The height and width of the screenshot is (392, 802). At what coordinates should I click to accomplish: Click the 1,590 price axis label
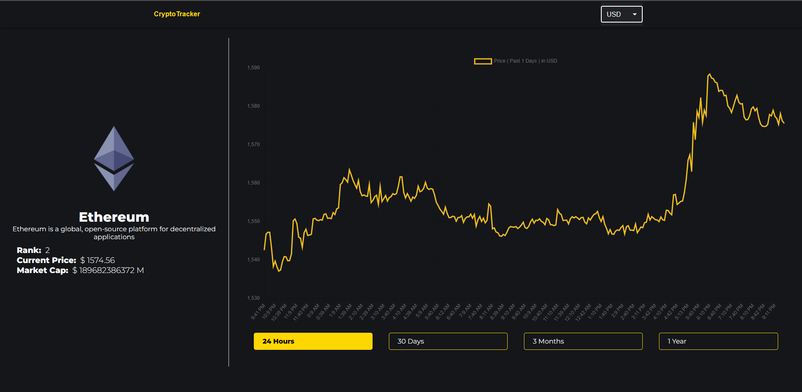[x=253, y=67]
